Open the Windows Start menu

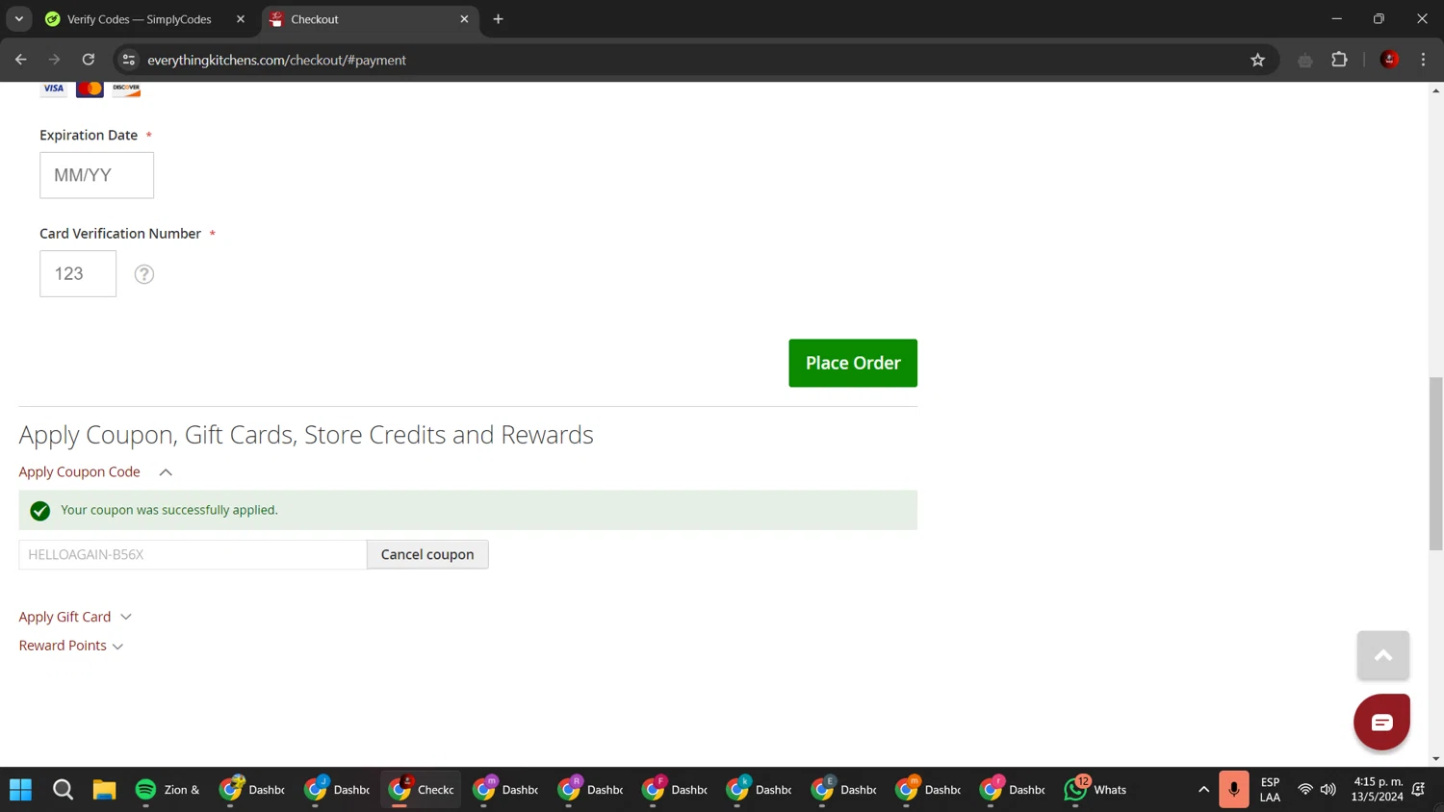click(x=21, y=790)
